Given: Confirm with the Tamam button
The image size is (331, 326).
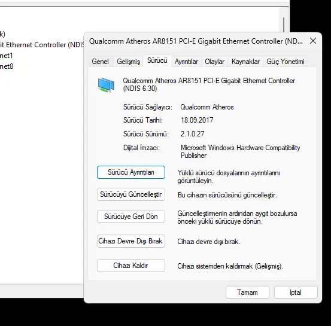Looking at the screenshot, I should click(x=247, y=293).
